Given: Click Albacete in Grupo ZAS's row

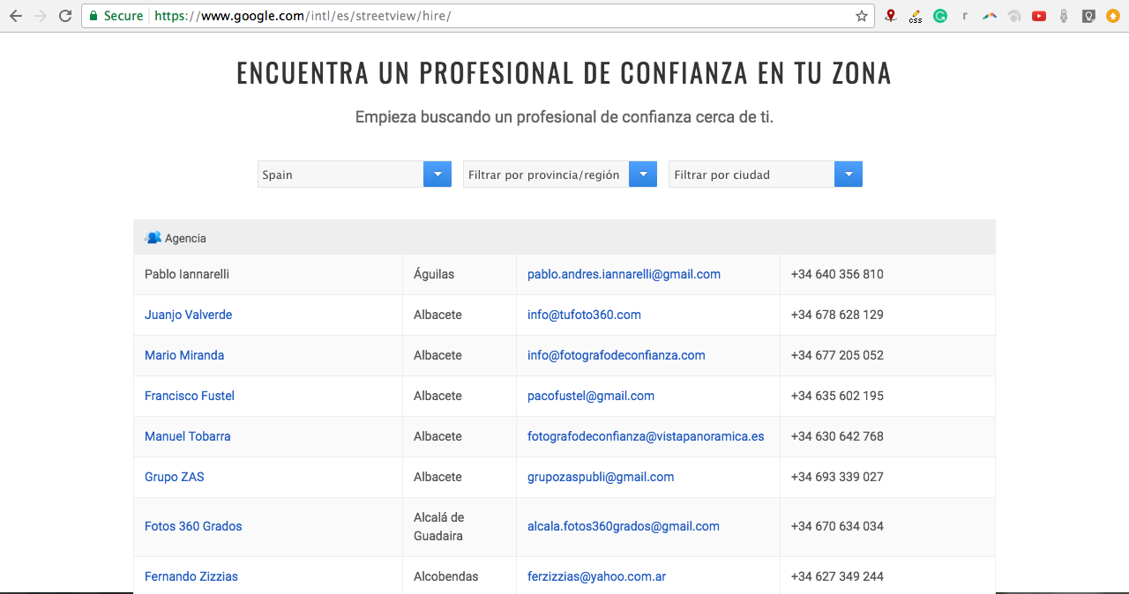Looking at the screenshot, I should [x=437, y=477].
